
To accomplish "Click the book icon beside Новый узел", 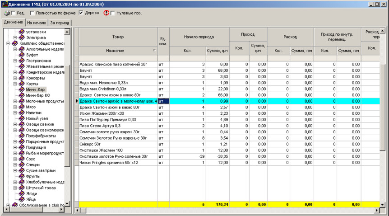I will click(x=21, y=119).
